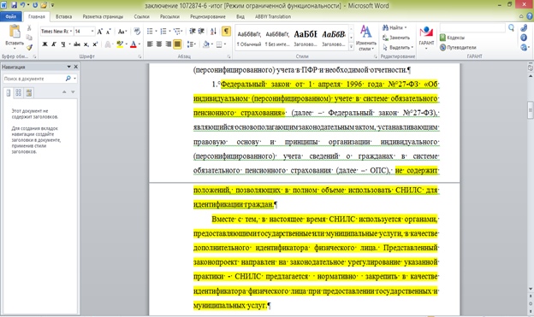Browse pages thumbnails view in navigation pane
The height and width of the screenshot is (317, 534).
click(x=18, y=92)
